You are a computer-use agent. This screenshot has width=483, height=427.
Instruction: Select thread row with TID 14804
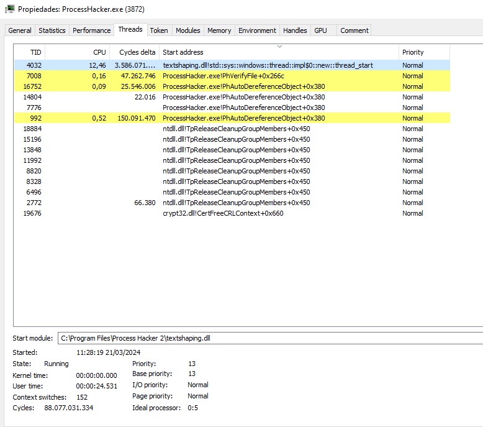pyautogui.click(x=232, y=97)
